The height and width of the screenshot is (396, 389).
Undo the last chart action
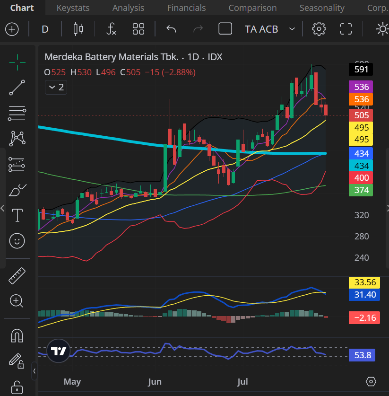pyautogui.click(x=171, y=29)
